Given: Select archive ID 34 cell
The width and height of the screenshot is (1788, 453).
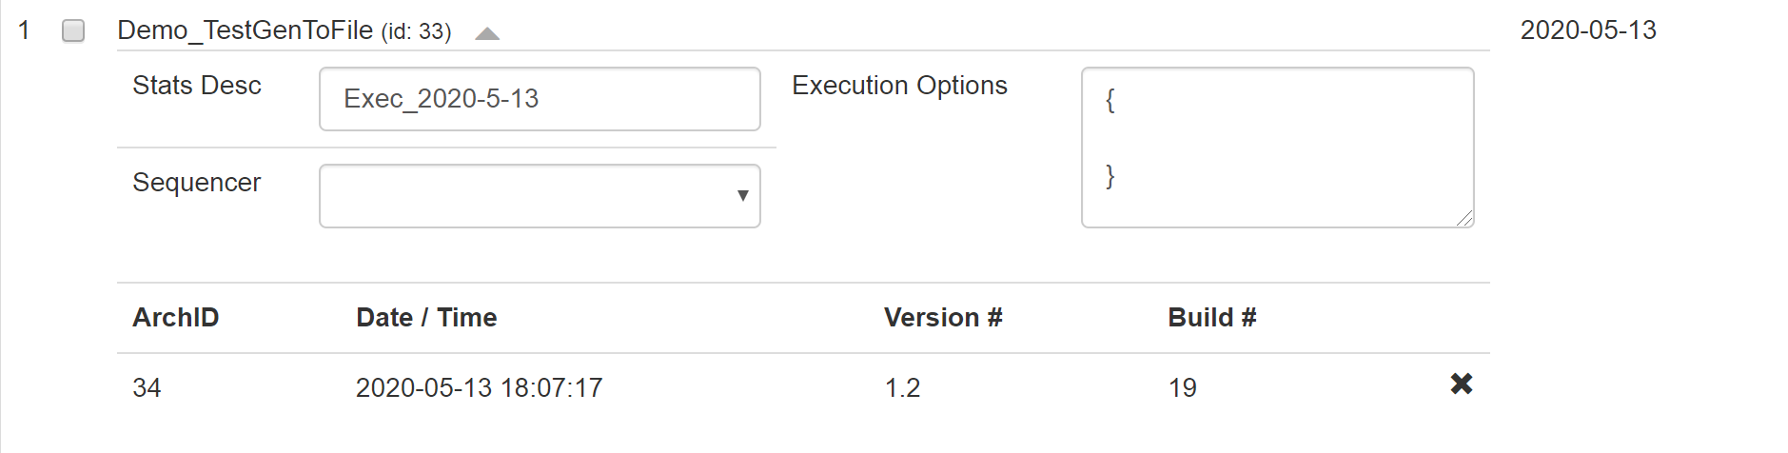Looking at the screenshot, I should point(147,388).
